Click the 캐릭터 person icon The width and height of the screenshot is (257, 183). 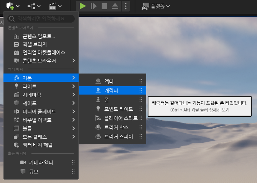98,90
